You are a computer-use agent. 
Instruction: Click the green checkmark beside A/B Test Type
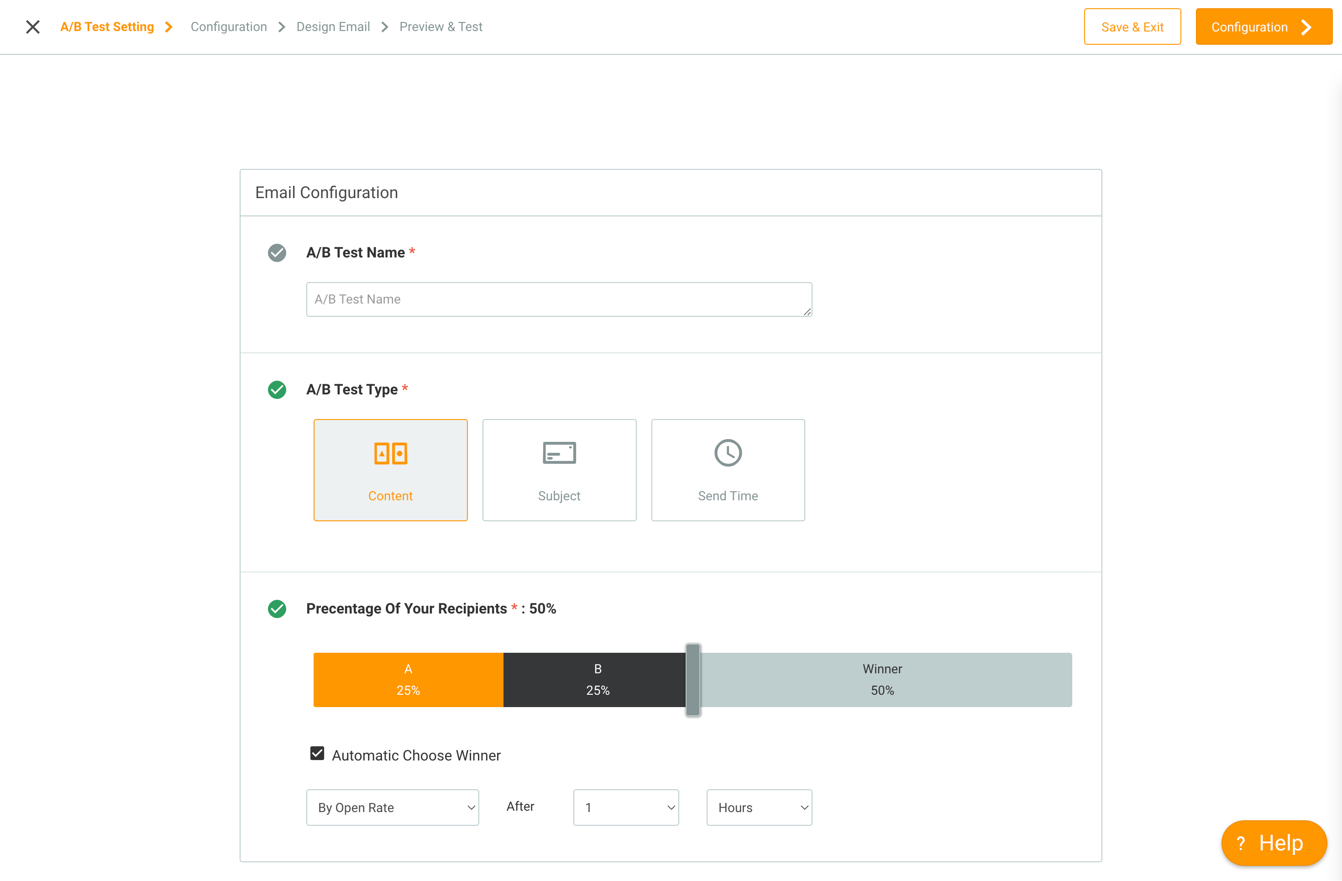point(277,389)
